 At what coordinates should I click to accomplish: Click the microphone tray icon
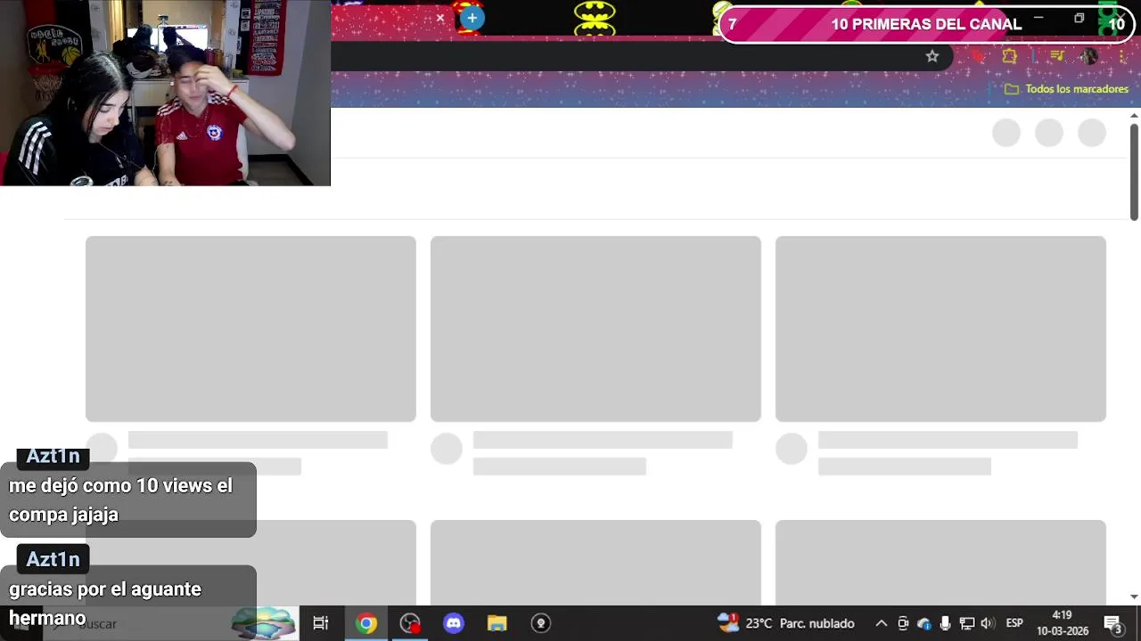point(945,623)
